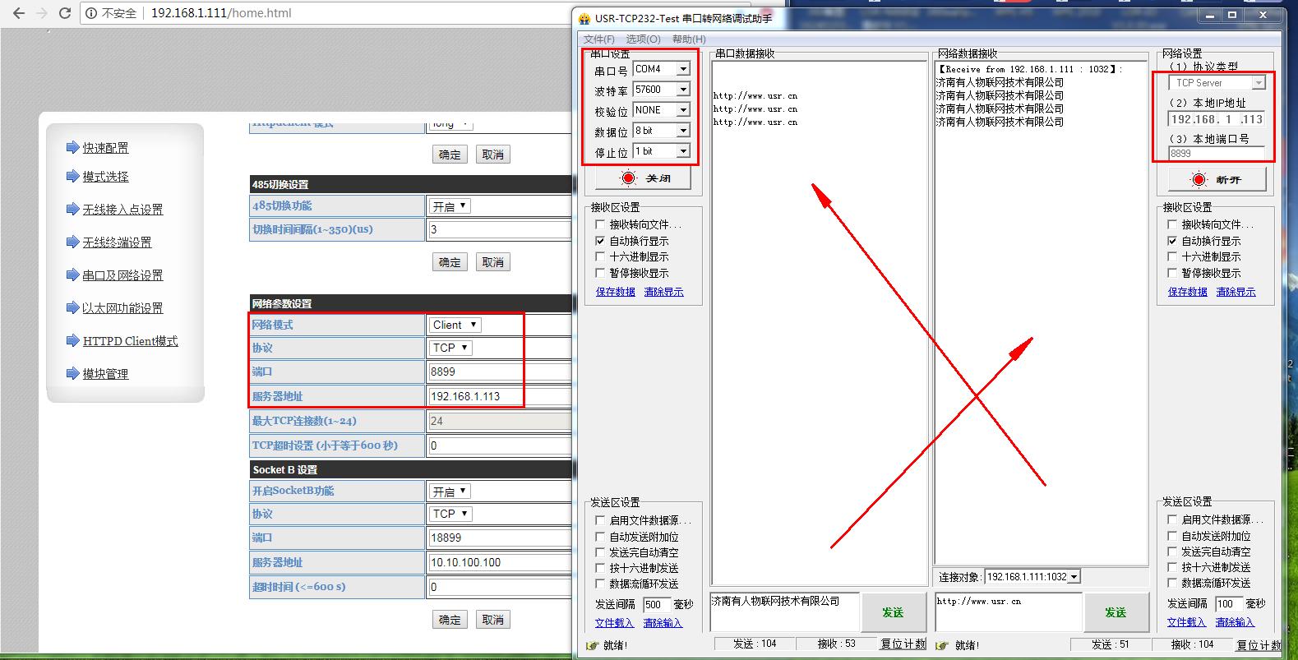The width and height of the screenshot is (1298, 660).
Task: Click the arrow icon next to 模块管理
Action: tap(72, 373)
